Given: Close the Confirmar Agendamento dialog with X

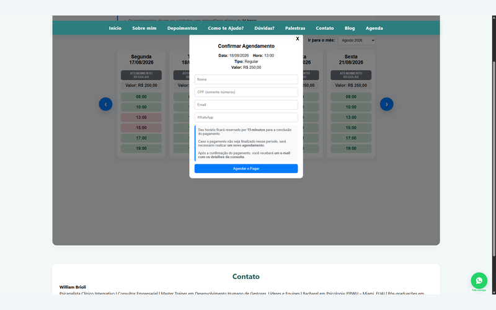Looking at the screenshot, I should pyautogui.click(x=298, y=38).
